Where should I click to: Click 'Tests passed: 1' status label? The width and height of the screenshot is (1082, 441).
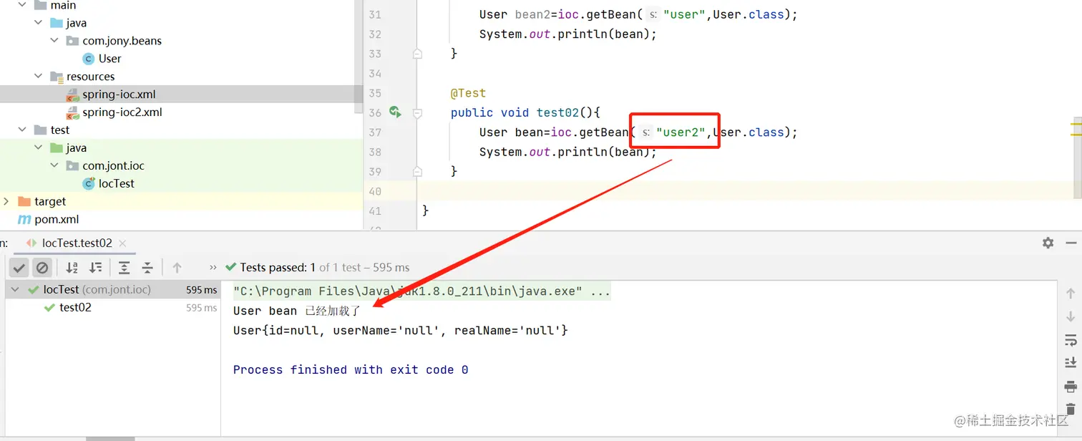[278, 268]
